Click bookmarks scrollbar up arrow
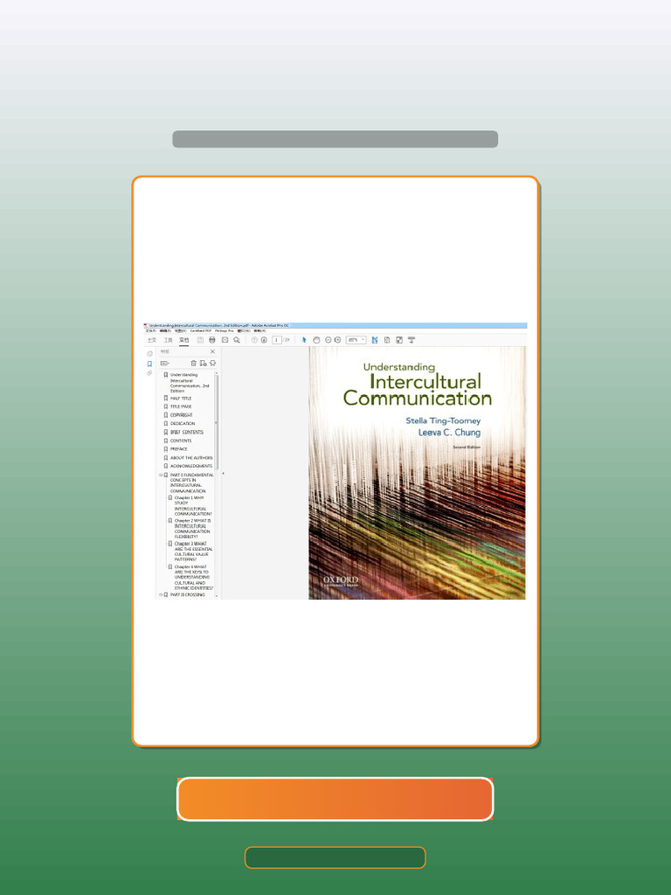Screen dimensions: 671x895 coord(217,373)
